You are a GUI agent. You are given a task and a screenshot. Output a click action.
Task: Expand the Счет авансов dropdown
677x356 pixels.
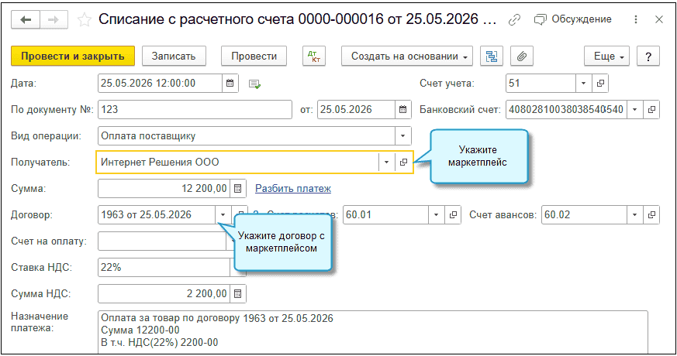pos(634,214)
